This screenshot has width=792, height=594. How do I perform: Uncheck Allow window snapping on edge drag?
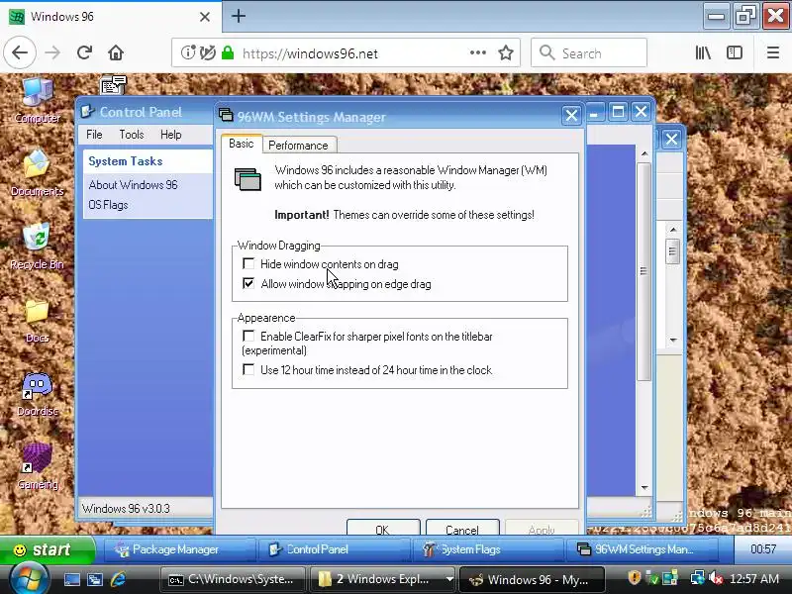[x=248, y=283]
